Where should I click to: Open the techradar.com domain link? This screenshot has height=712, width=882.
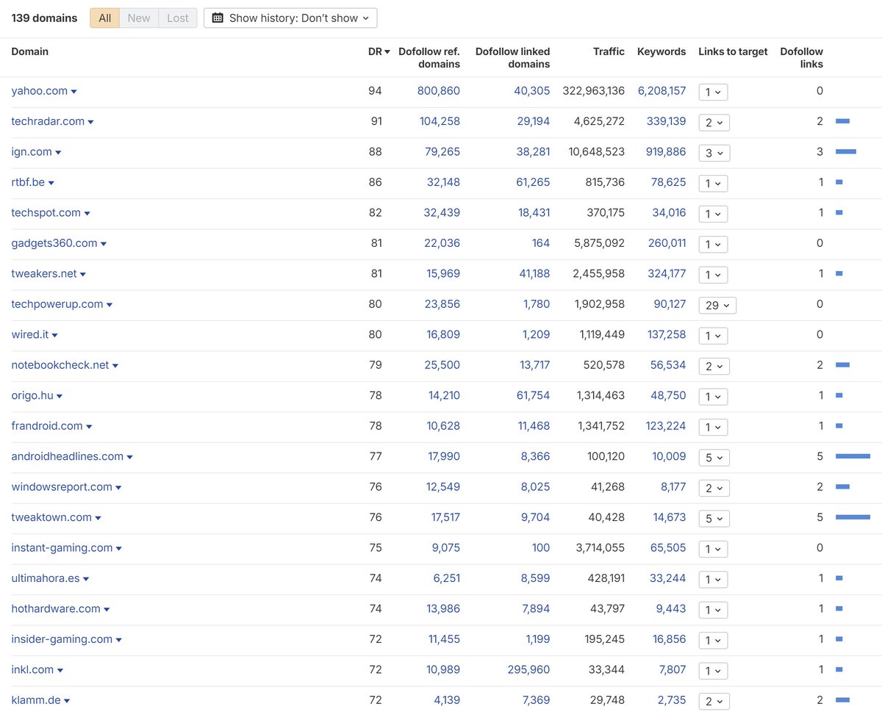point(48,121)
